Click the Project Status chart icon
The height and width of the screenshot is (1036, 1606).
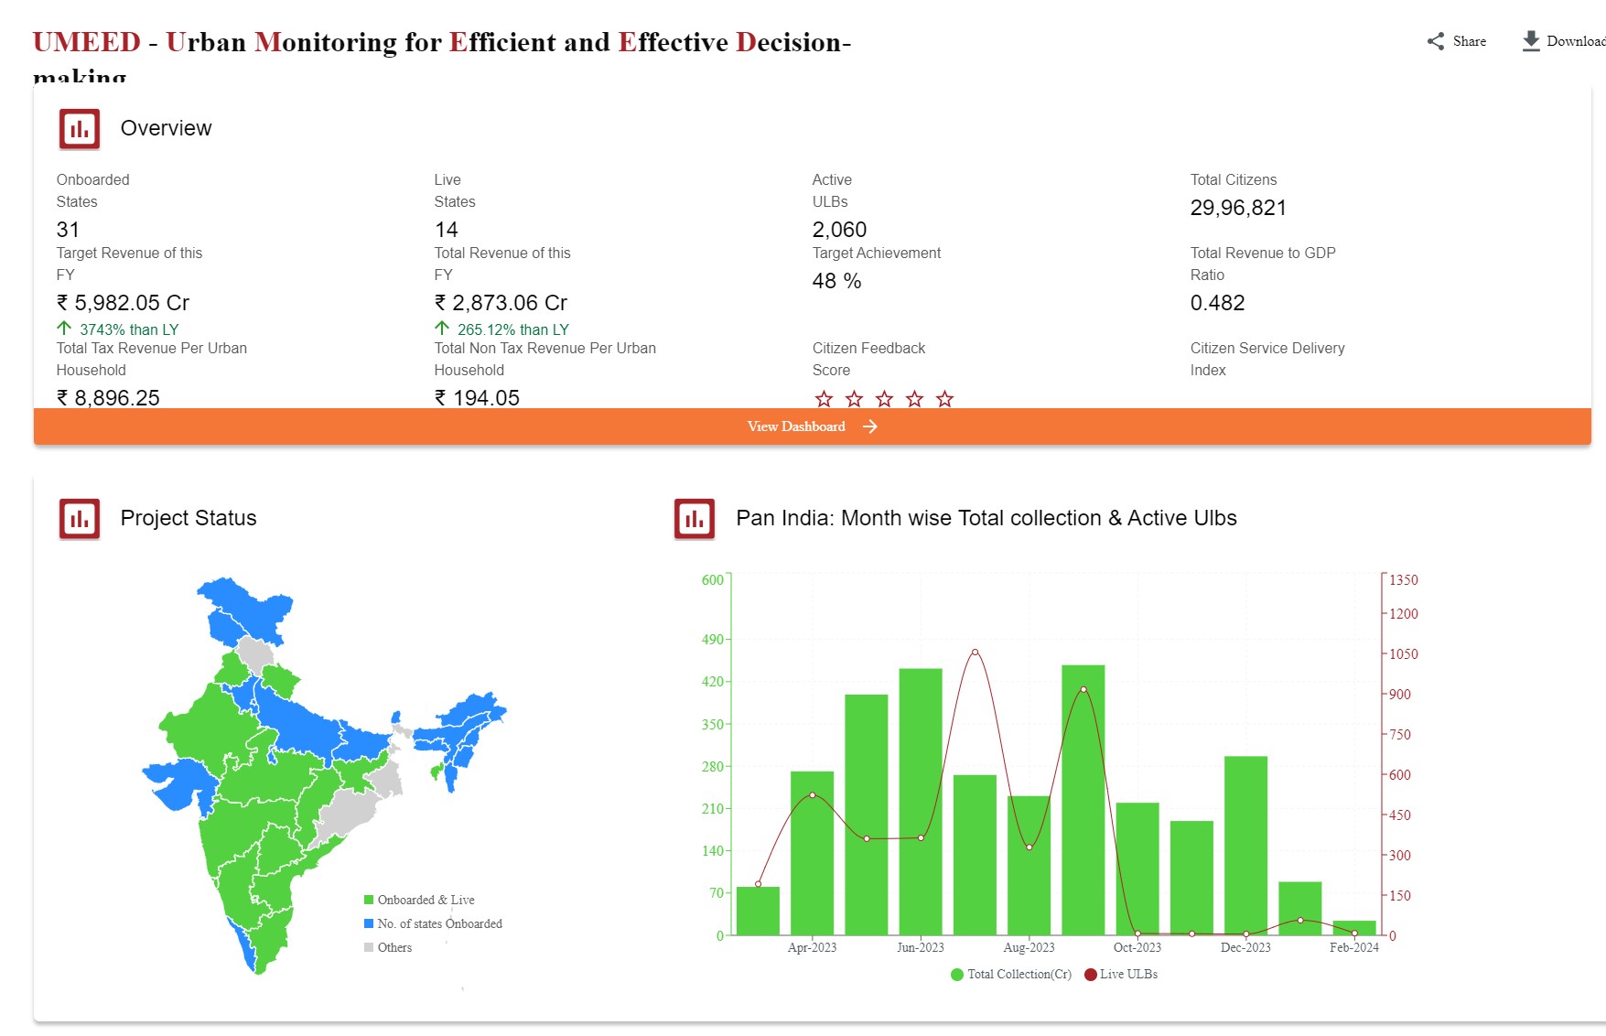pos(80,519)
